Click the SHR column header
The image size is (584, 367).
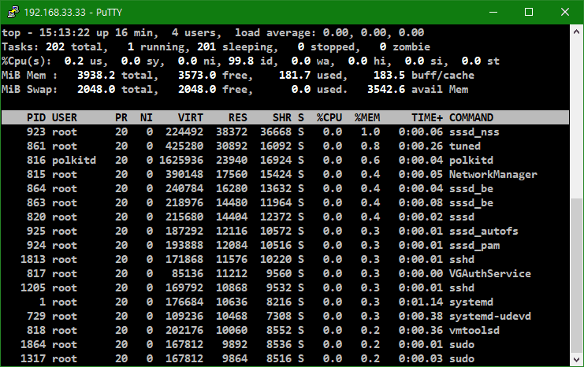(282, 117)
